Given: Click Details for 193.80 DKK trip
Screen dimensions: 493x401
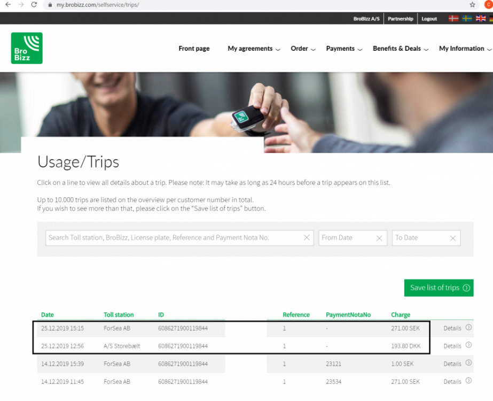Looking at the screenshot, I should (x=452, y=346).
